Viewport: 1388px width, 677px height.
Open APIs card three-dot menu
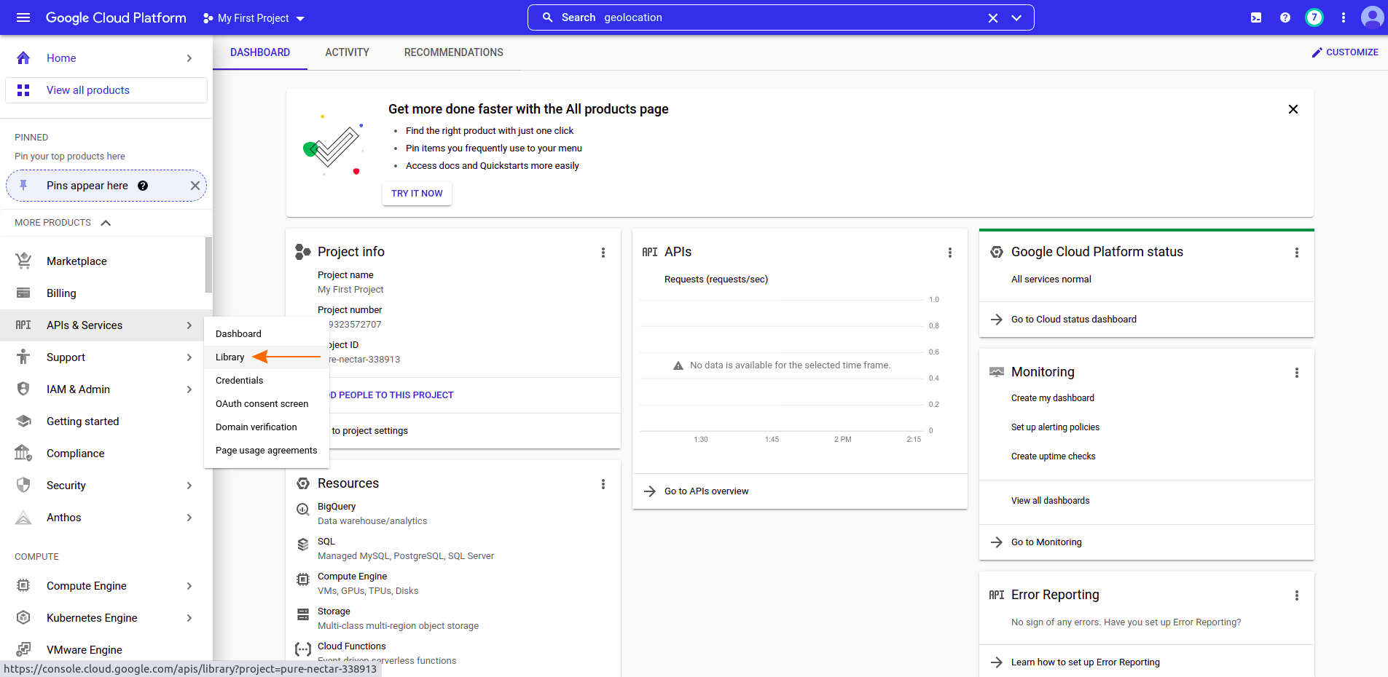click(950, 253)
